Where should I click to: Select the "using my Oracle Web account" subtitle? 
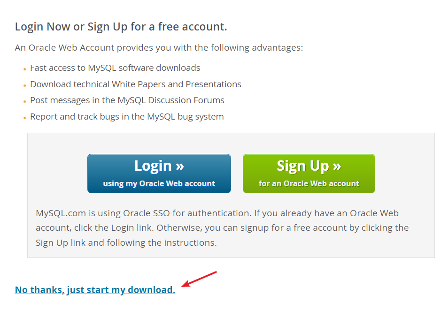tap(159, 183)
